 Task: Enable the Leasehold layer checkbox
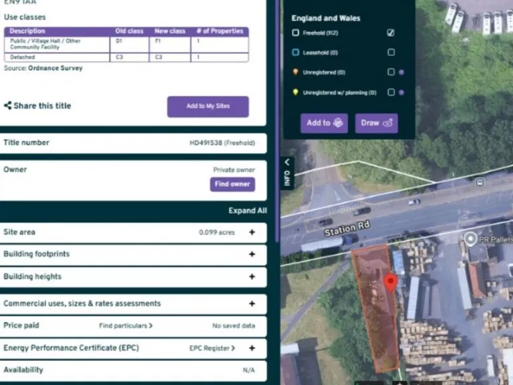[391, 52]
